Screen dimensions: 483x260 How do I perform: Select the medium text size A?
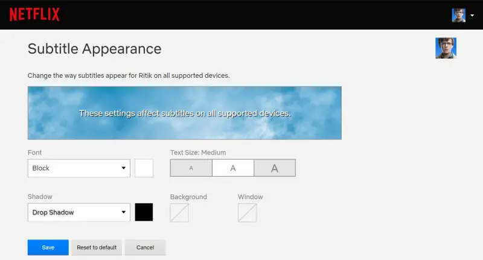[233, 168]
